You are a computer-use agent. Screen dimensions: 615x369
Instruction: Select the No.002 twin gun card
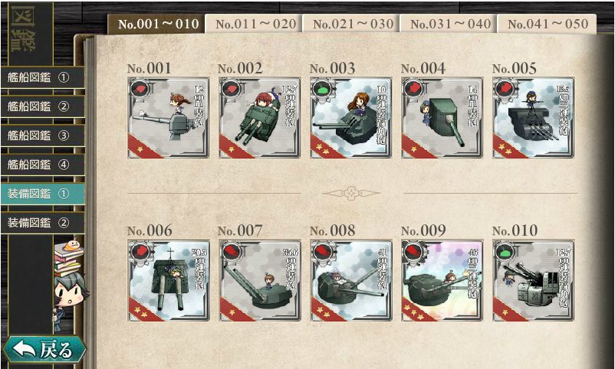coord(260,118)
